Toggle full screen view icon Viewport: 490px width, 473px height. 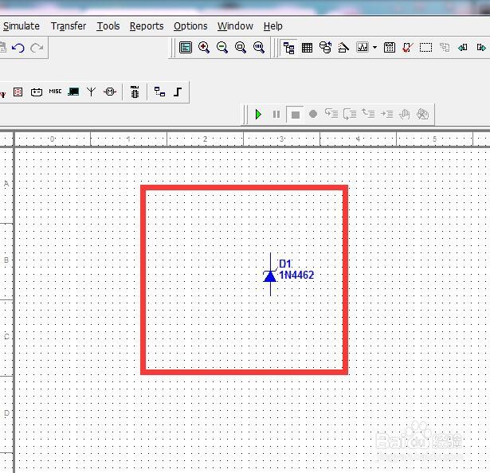(x=186, y=48)
